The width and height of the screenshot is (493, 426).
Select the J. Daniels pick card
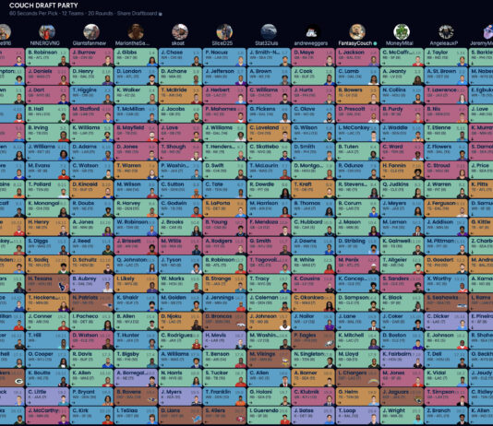coord(47,76)
